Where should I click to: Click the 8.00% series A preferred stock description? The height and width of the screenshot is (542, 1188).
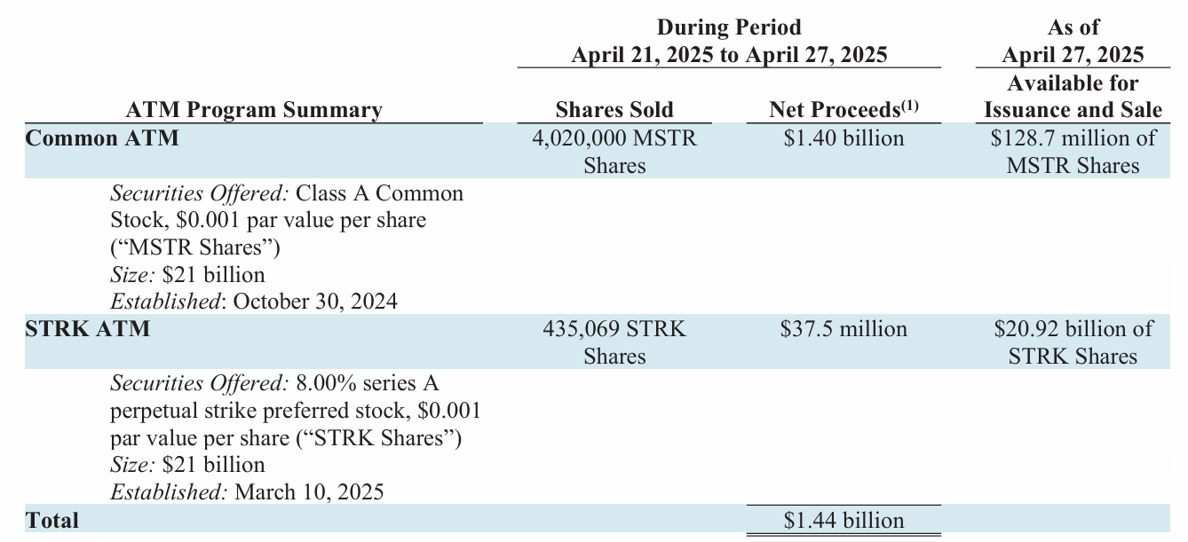(x=295, y=411)
